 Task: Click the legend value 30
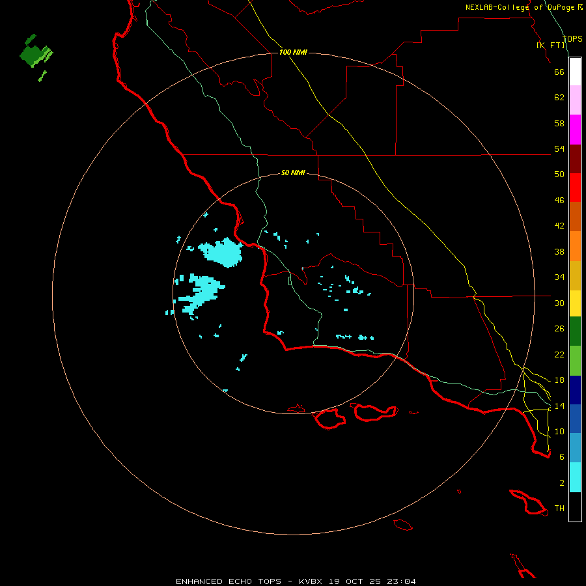point(559,303)
